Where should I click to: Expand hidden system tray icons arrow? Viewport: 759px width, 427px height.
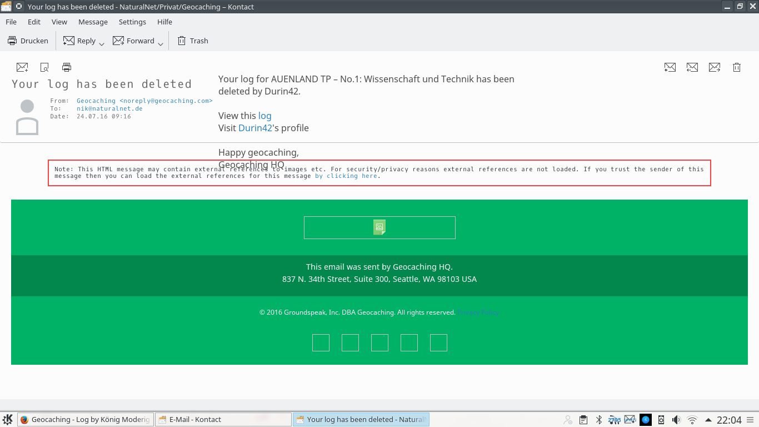point(708,420)
